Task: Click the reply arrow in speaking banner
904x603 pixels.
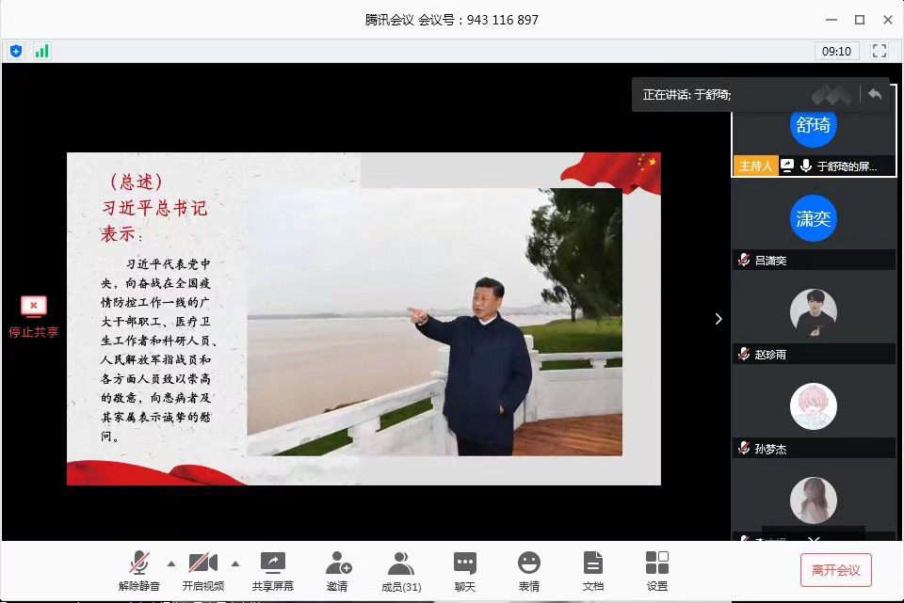Action: (875, 94)
